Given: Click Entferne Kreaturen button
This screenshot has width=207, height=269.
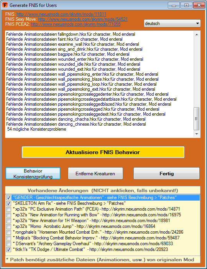Looking at the screenshot, I should coord(95,174).
